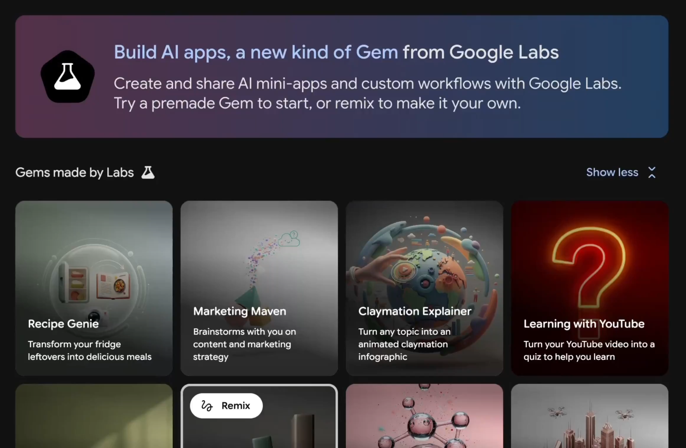Click the Build AI apps banner headline

[x=336, y=52]
